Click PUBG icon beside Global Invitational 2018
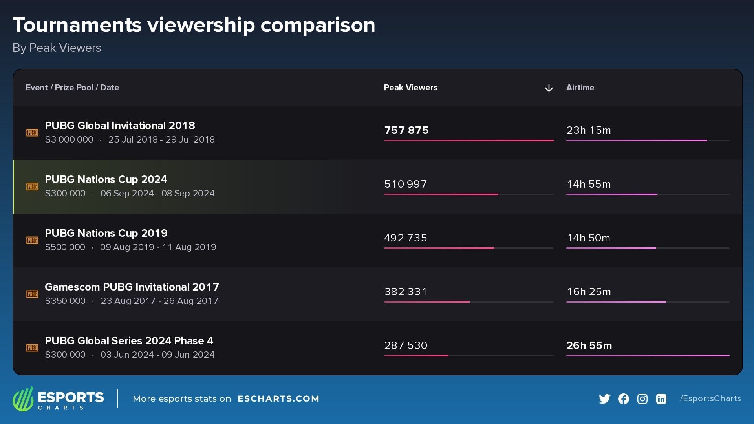754x424 pixels. (32, 133)
